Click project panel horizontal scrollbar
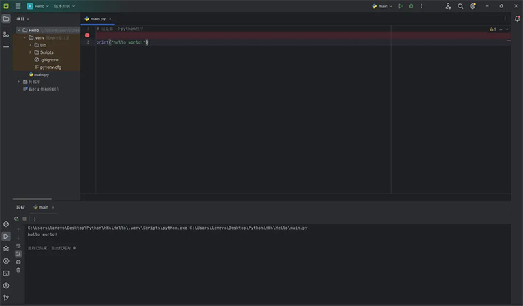The width and height of the screenshot is (523, 306). [x=32, y=199]
